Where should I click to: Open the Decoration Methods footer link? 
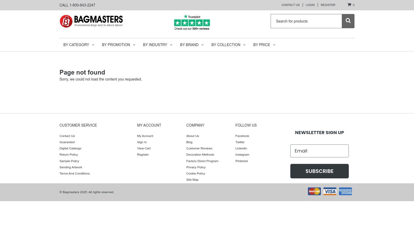(x=200, y=155)
